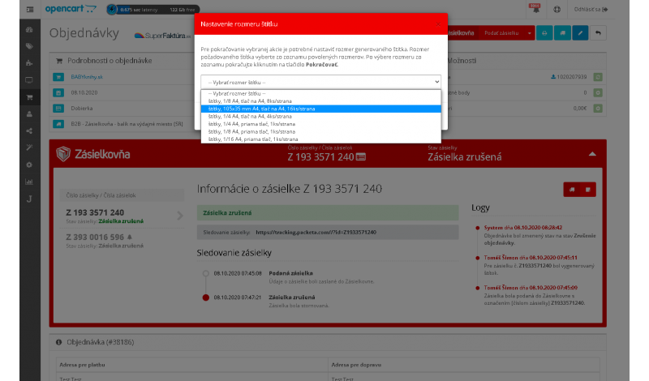Click the System log entry 08:28:42

[x=539, y=235]
